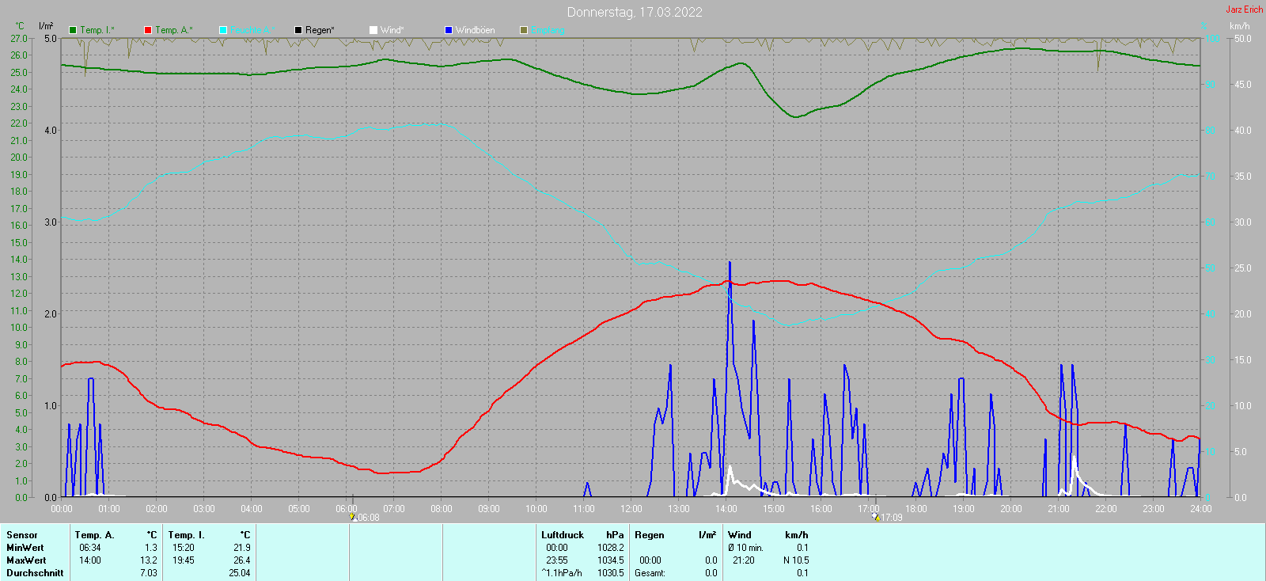Click the sunset marker icon at 17:09
Screen dimensions: 1266x581
(875, 517)
